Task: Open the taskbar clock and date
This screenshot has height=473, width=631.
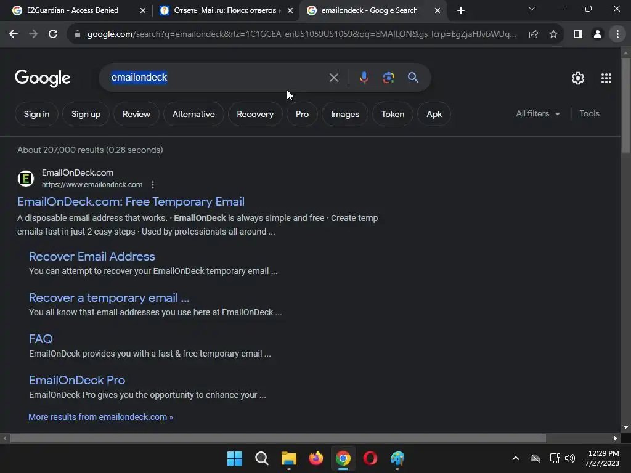Action: point(602,458)
